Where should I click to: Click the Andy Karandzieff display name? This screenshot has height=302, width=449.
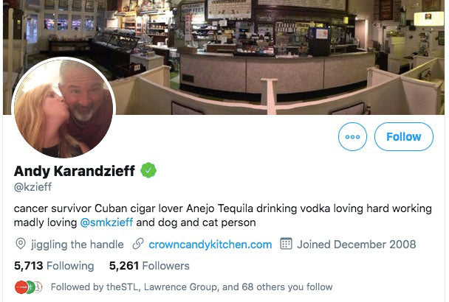point(74,171)
